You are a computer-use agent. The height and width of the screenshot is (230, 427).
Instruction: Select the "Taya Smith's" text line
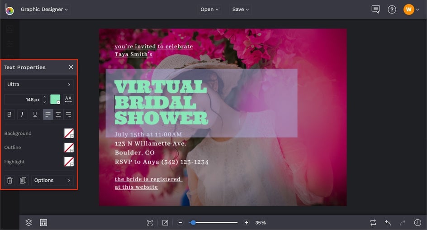coord(133,54)
